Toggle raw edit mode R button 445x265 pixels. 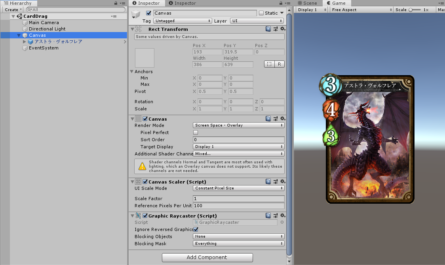[280, 64]
